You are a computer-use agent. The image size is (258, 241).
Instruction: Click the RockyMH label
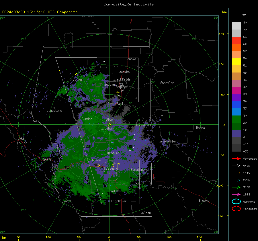click(x=76, y=80)
